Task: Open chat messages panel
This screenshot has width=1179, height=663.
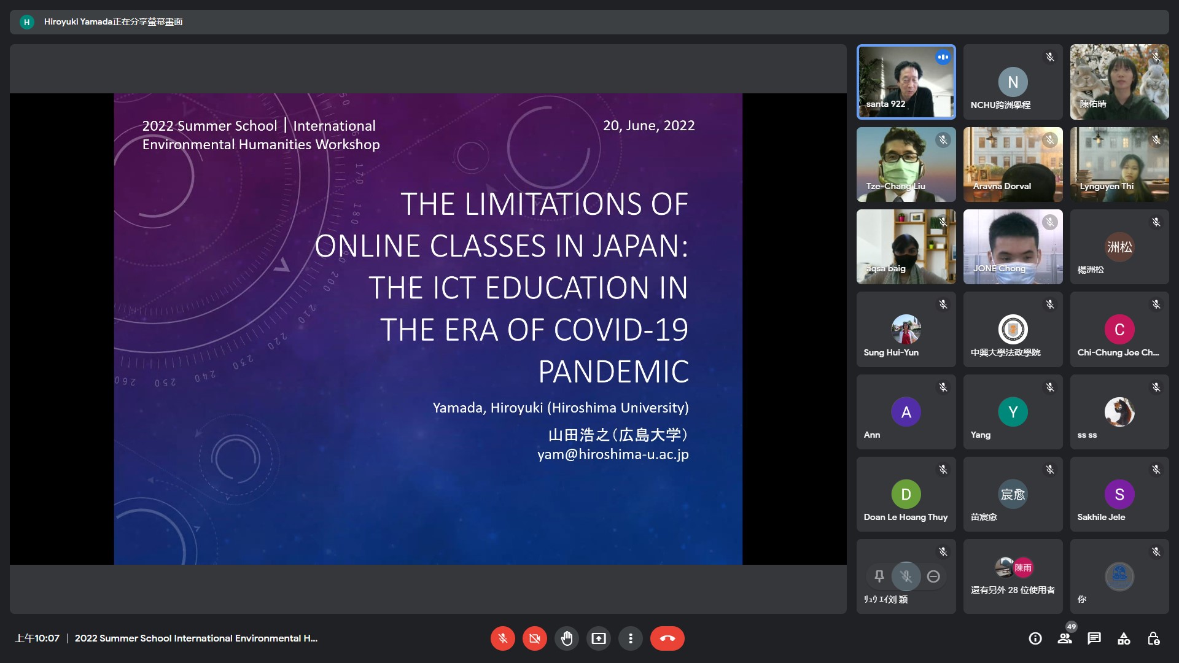Action: (1094, 638)
